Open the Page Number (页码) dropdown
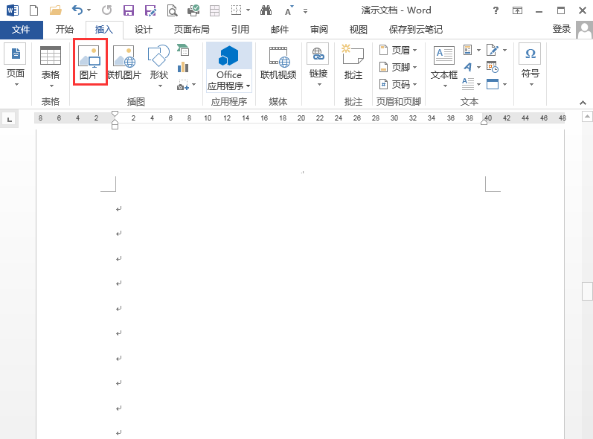The width and height of the screenshot is (593, 439). 398,84
